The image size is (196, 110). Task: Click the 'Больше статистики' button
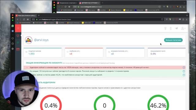tap(173, 40)
